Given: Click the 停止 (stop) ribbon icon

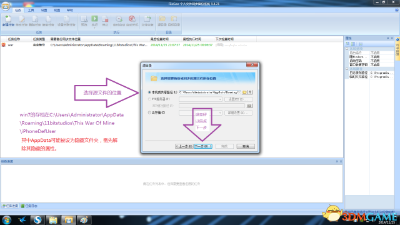Looking at the screenshot, I should (105, 21).
